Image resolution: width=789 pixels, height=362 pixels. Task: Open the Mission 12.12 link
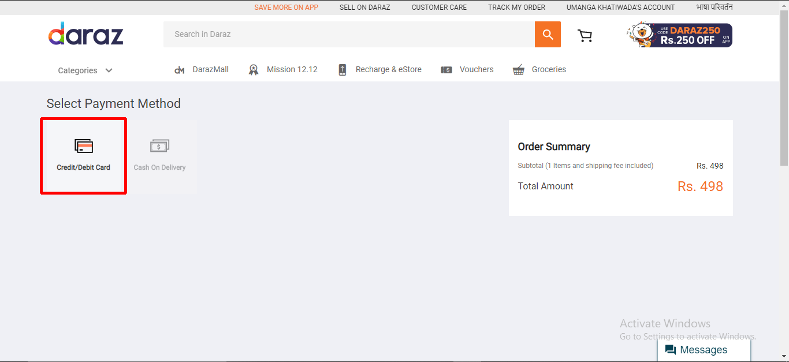(292, 69)
